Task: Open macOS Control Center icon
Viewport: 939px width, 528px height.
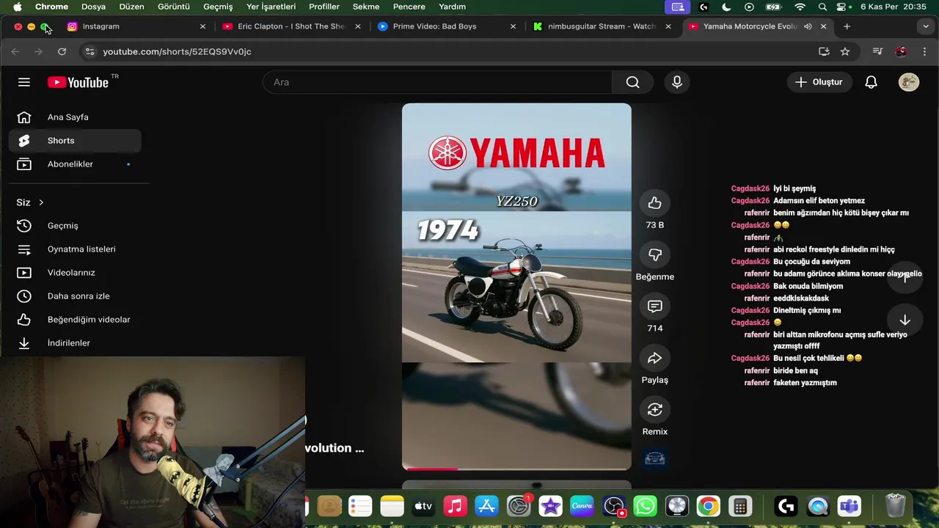Action: click(841, 7)
